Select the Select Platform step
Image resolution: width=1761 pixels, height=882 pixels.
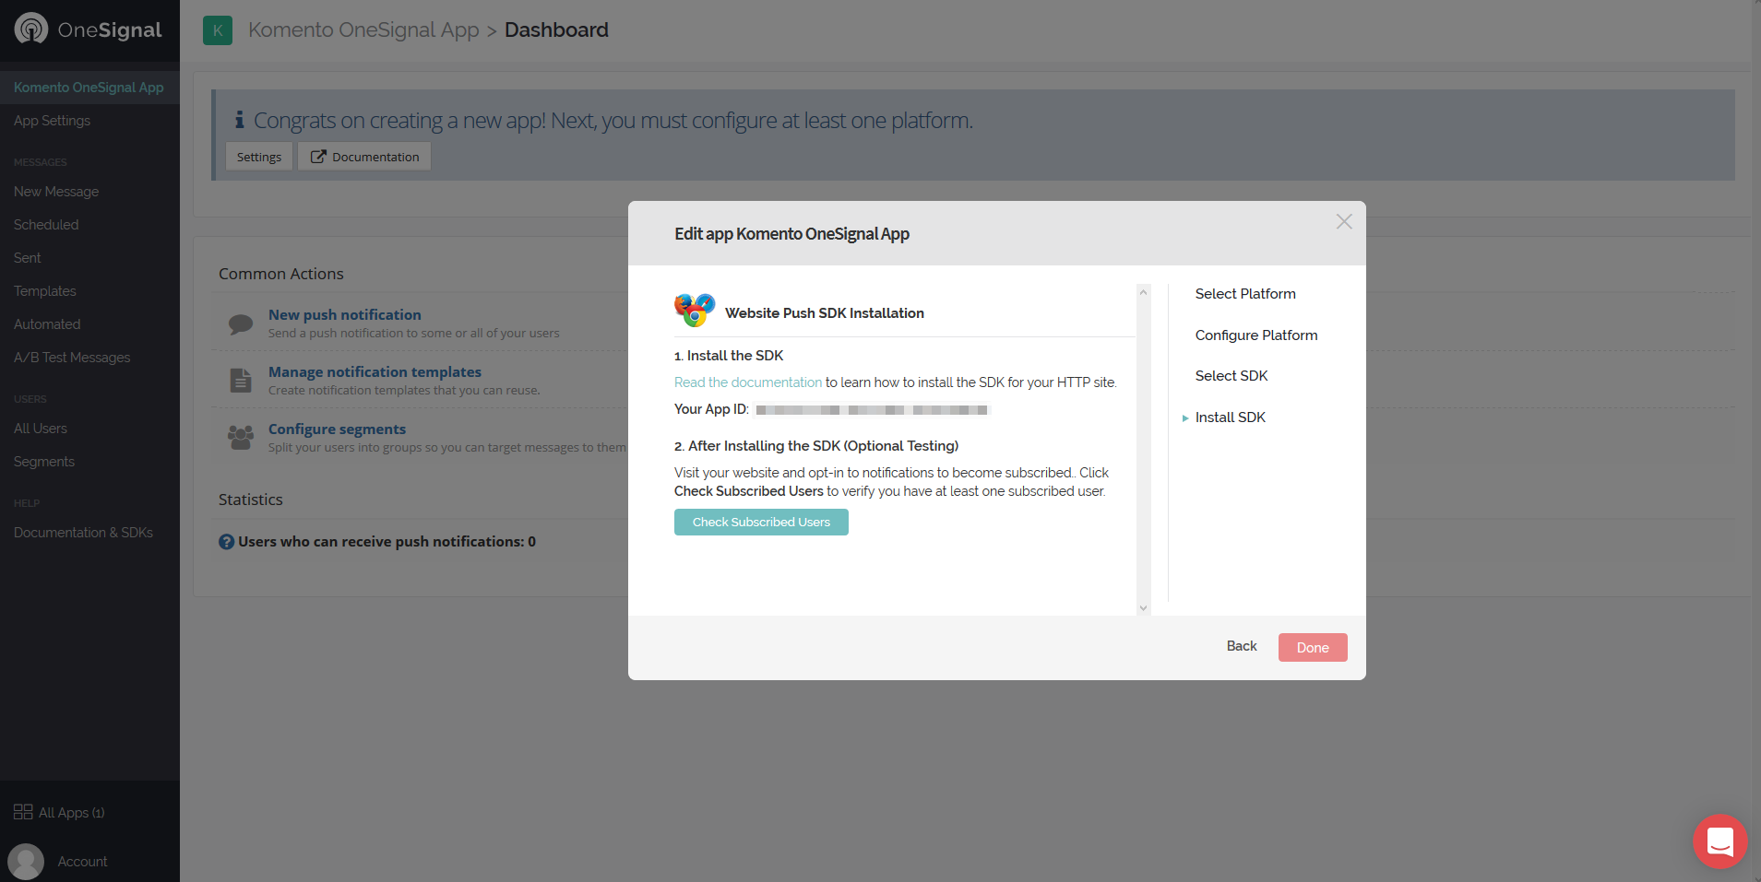tap(1245, 294)
